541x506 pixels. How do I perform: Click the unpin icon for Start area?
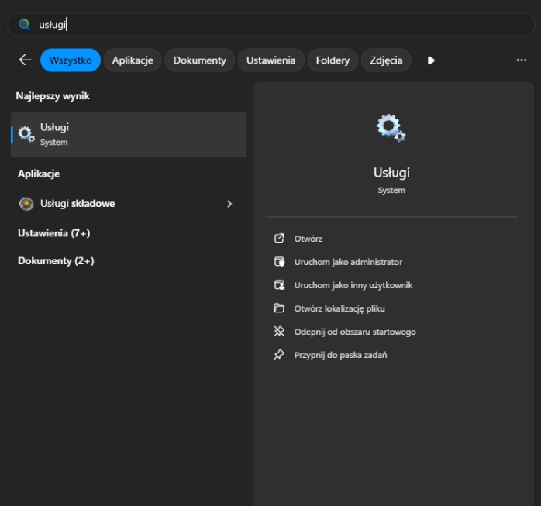(280, 332)
